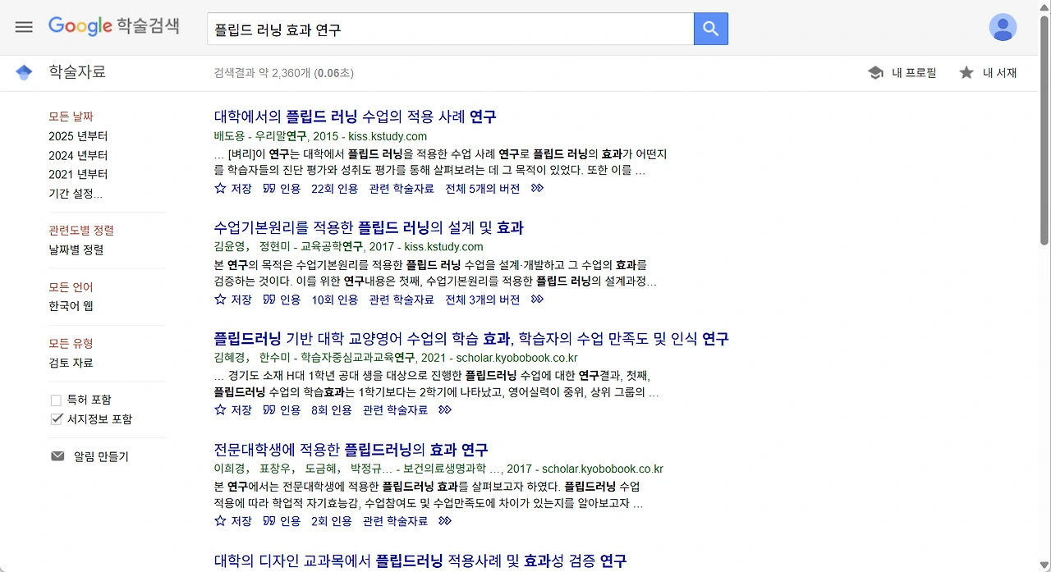This screenshot has width=1051, height=572.
Task: Filter results 2025 년부터
Action: click(x=78, y=136)
